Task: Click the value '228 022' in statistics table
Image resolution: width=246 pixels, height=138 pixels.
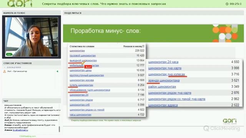Action: point(140,51)
